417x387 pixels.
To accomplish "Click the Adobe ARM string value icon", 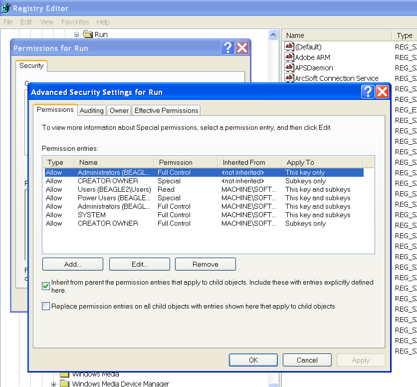I will point(289,57).
